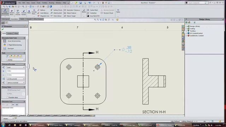
Task: Select the Routing item in Design Library
Action: point(192,29)
